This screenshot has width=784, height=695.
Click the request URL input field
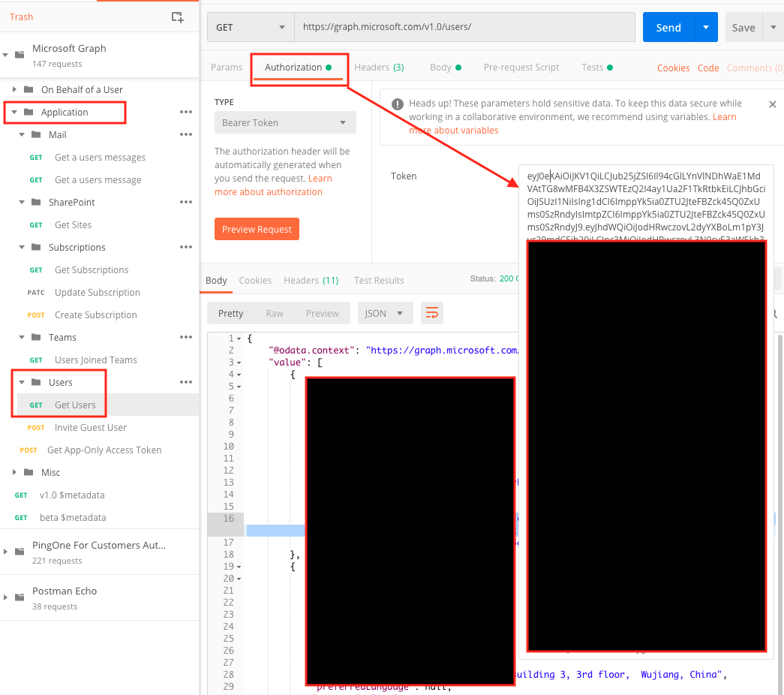coord(465,28)
